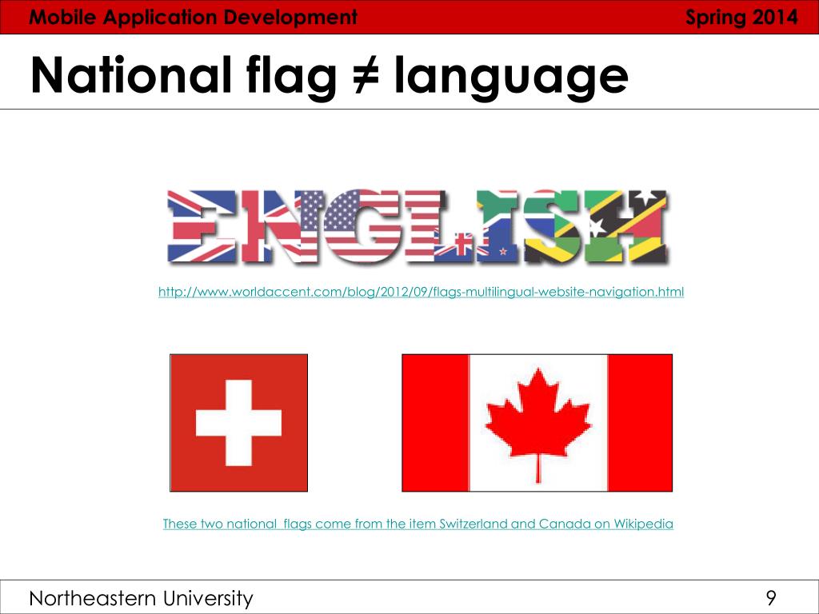Select the slide number 9

tap(771, 598)
